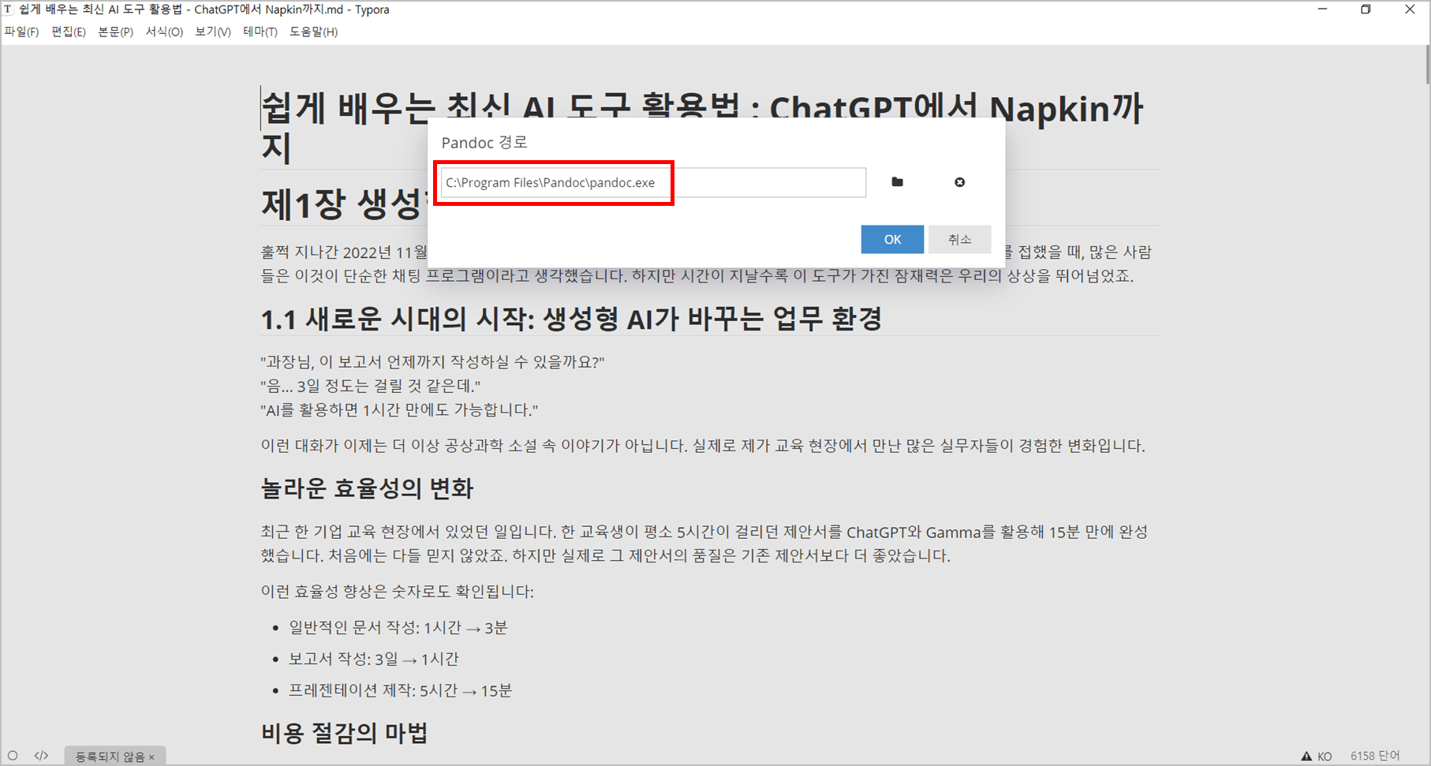Click heading "비용 절감의 마법"
This screenshot has height=766, width=1431.
click(x=344, y=733)
